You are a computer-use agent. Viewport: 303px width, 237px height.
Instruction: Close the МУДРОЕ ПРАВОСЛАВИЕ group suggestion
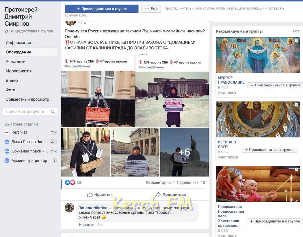pos(297,40)
